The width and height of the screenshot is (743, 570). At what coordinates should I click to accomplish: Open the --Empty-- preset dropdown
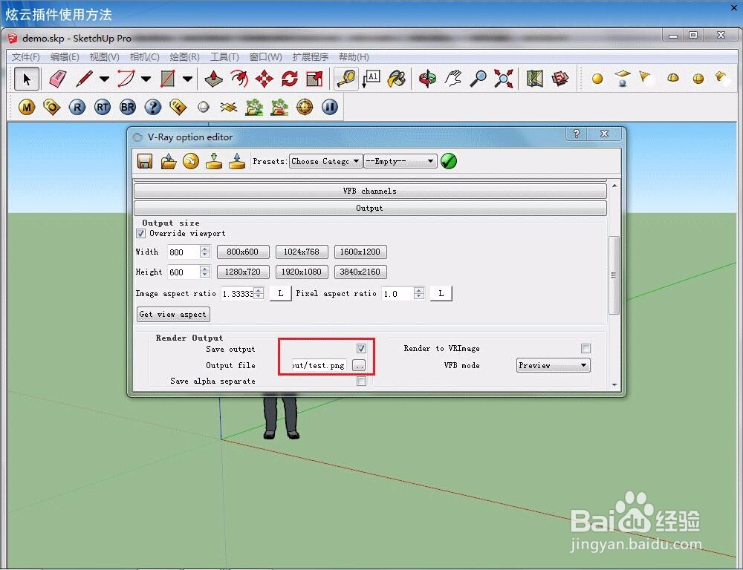click(400, 162)
